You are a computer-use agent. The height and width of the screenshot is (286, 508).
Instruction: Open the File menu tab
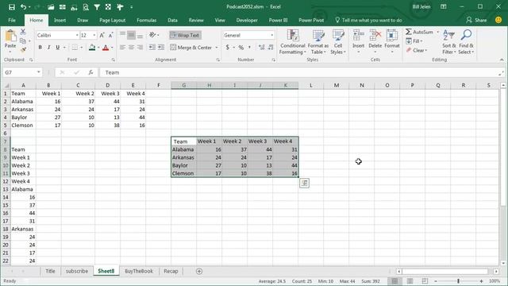pyautogui.click(x=12, y=20)
